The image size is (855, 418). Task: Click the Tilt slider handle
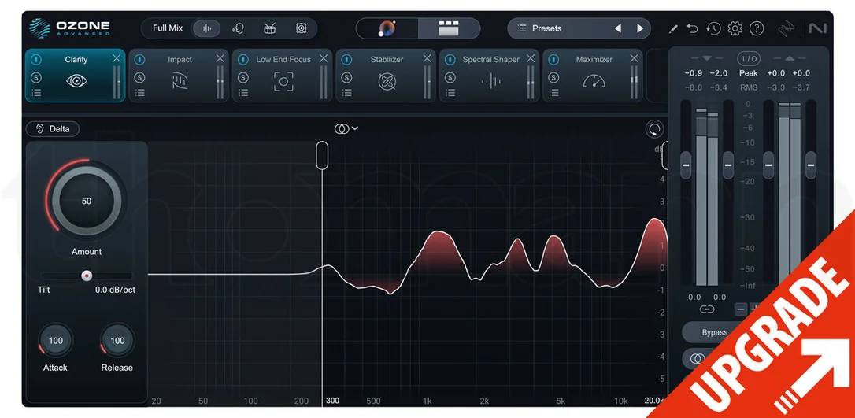pos(87,276)
